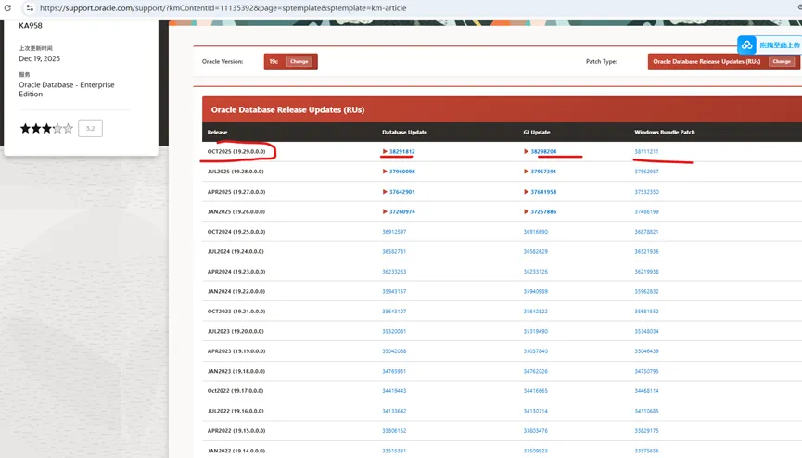Open GI Update patch 35319490
The width and height of the screenshot is (802, 458).
(x=536, y=331)
